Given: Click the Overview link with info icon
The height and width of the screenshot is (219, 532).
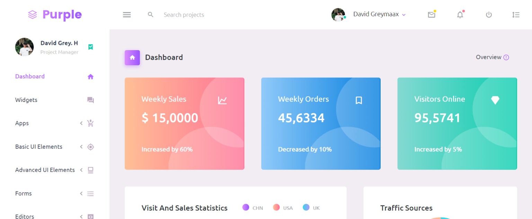Looking at the screenshot, I should coord(492,57).
